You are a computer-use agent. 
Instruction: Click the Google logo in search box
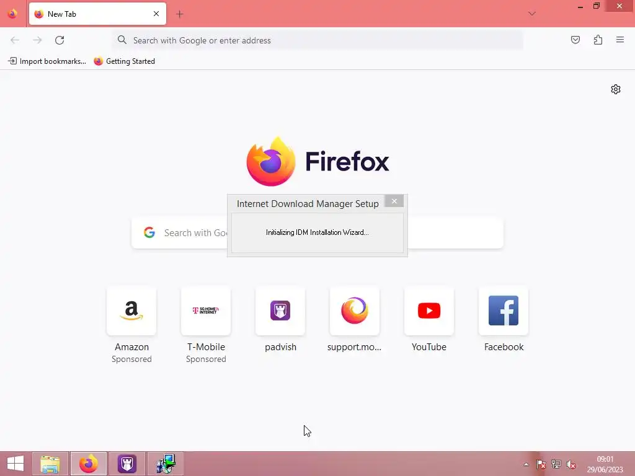[x=149, y=232]
